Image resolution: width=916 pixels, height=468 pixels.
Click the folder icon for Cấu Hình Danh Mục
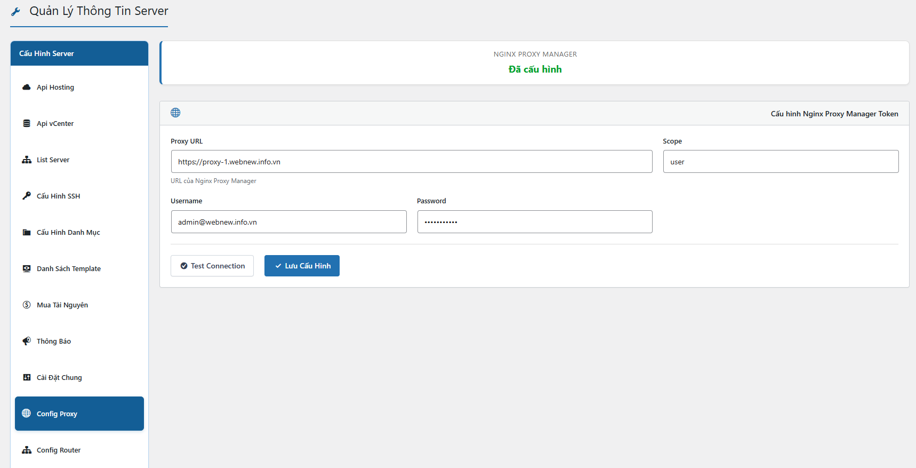[x=27, y=232]
